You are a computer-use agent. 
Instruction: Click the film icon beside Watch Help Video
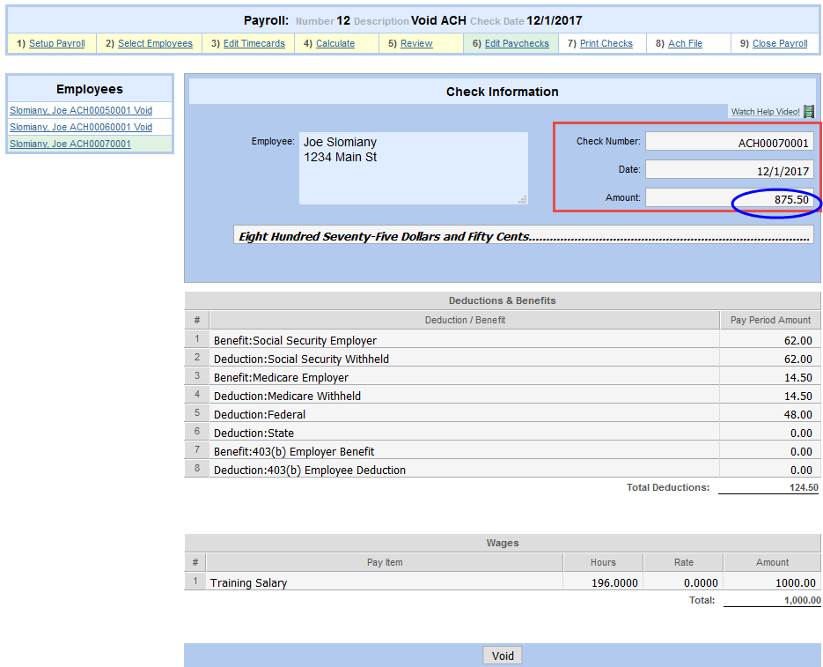coord(809,111)
